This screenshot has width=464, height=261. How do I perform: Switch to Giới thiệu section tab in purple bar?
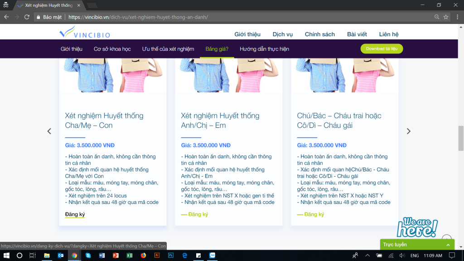(71, 49)
